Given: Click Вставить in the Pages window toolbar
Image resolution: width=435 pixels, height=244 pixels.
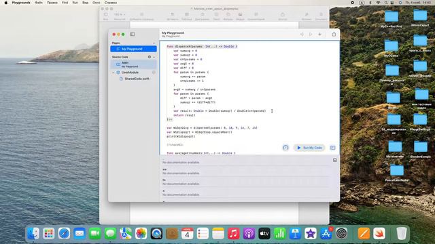Looking at the screenshot, I should (x=173, y=16).
